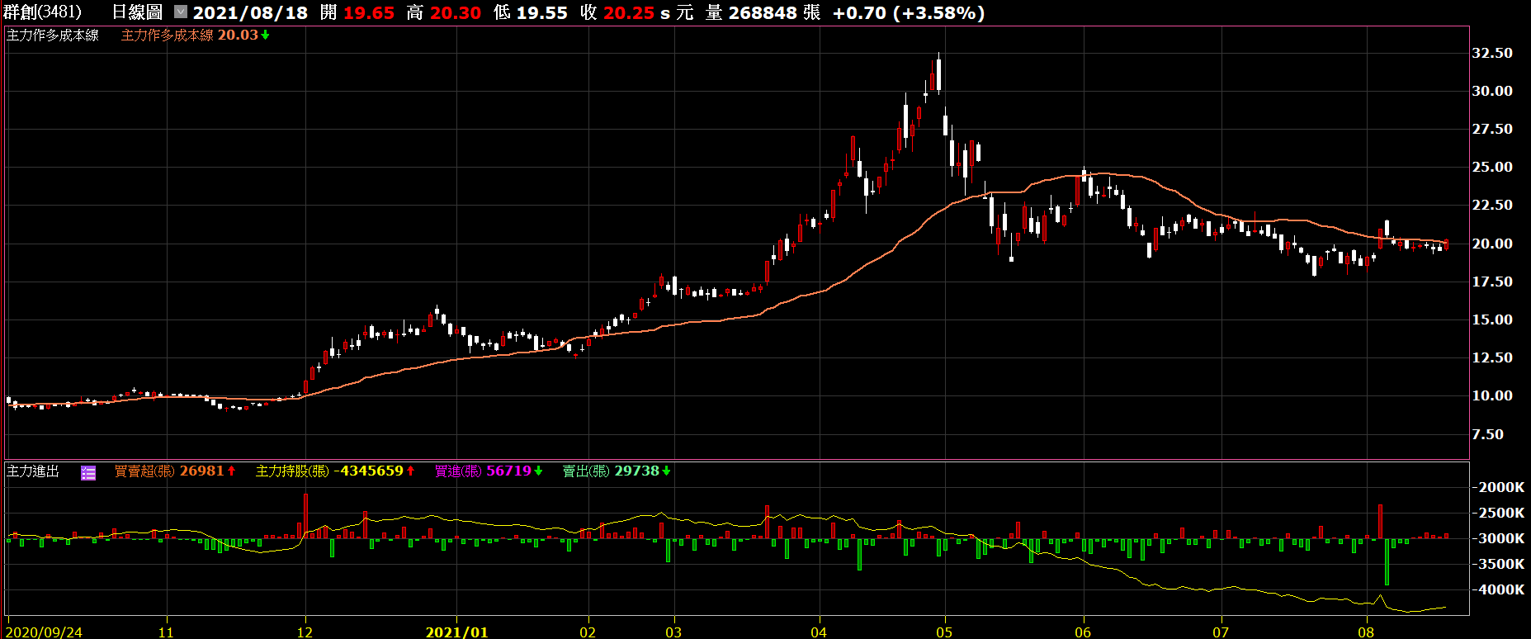Click the 2020/09/24 start date label
Screen dimensions: 1531x639
coord(44,632)
